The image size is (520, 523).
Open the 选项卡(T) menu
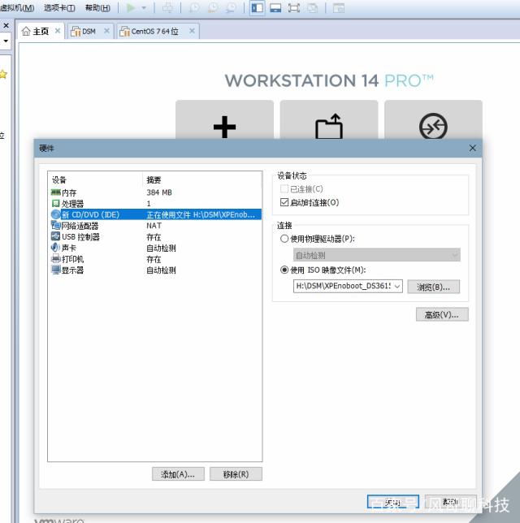point(59,7)
